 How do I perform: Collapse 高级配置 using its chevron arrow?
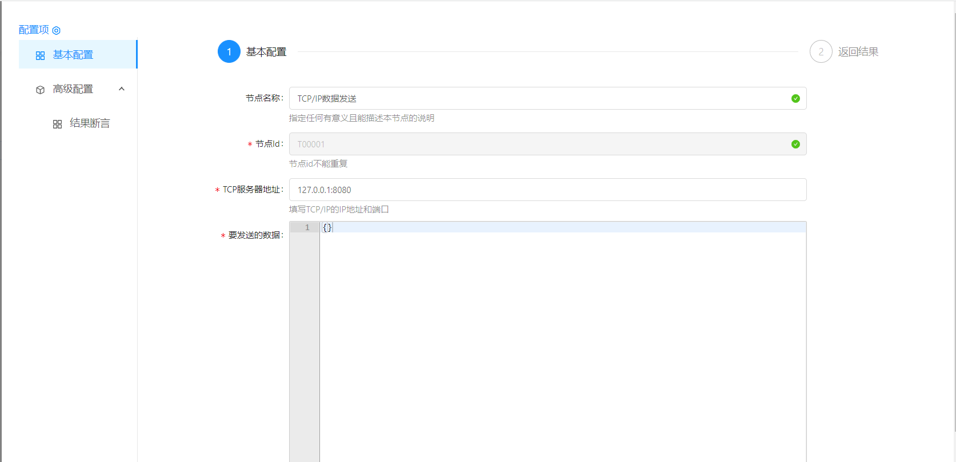122,89
